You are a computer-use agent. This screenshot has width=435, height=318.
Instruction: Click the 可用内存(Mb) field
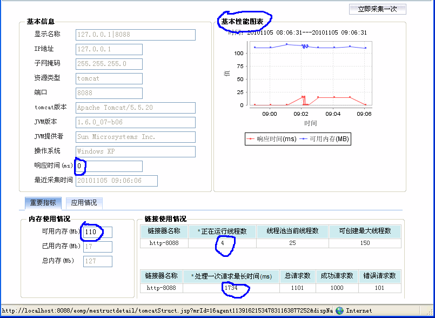pyautogui.click(x=98, y=232)
